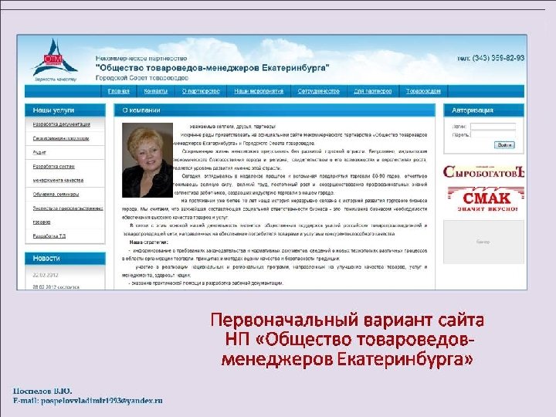Open Разработка документации service link
This screenshot has height=417, width=556.
click(61, 124)
